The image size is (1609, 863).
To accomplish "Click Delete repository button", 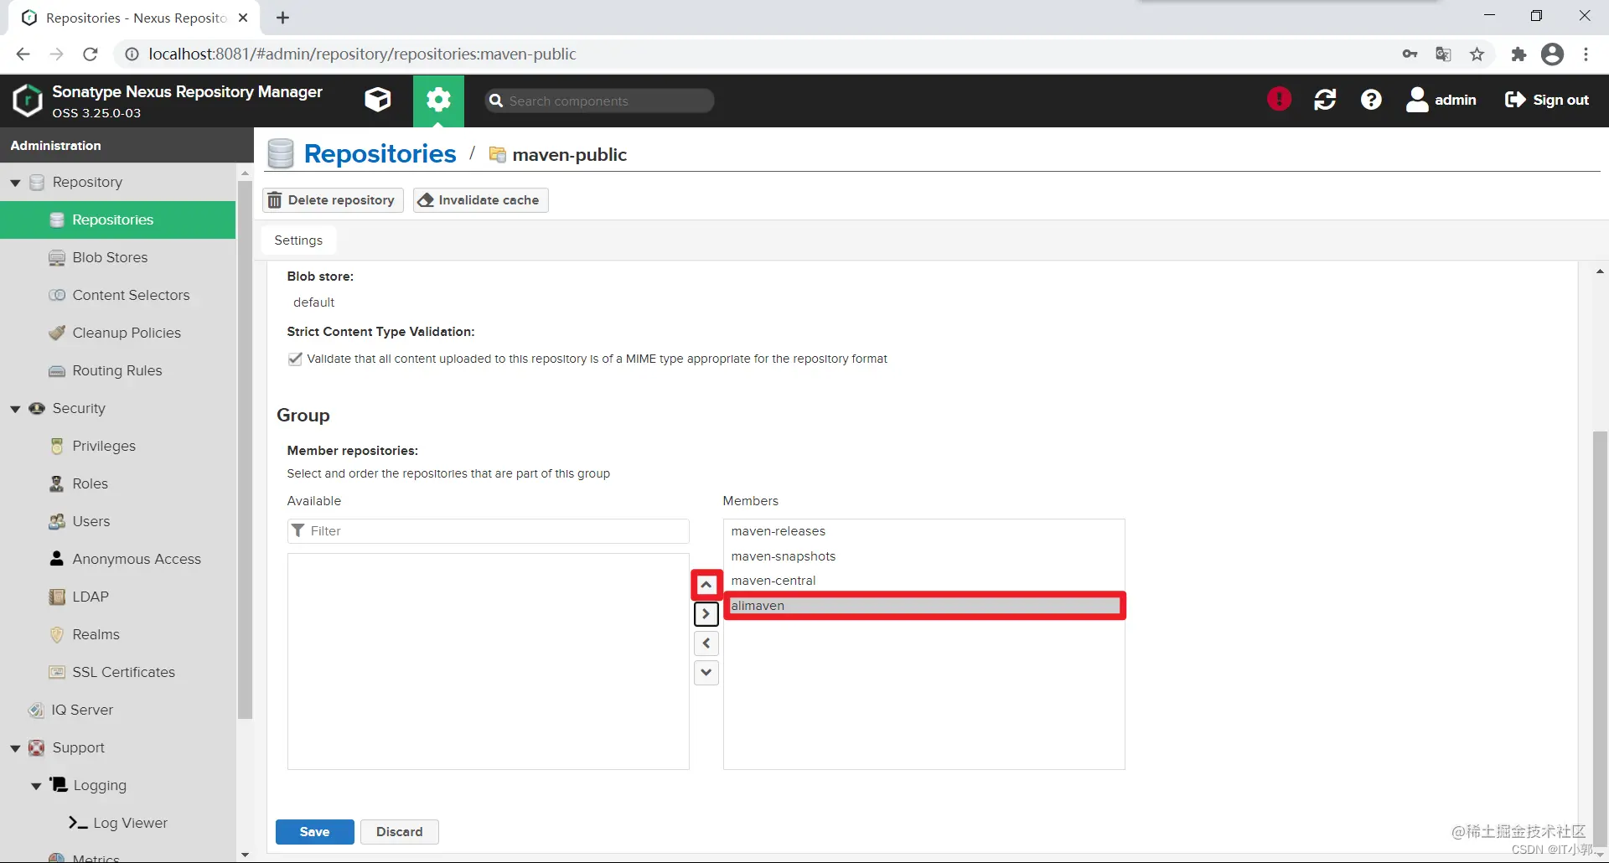I will pos(334,200).
